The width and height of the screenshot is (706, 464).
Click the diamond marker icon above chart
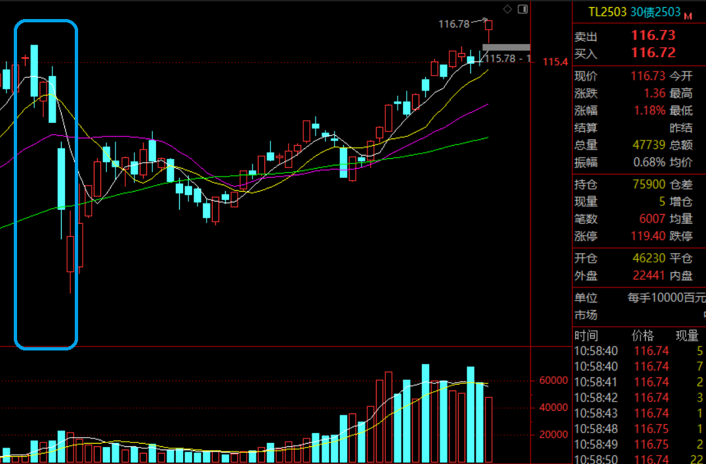tap(507, 9)
